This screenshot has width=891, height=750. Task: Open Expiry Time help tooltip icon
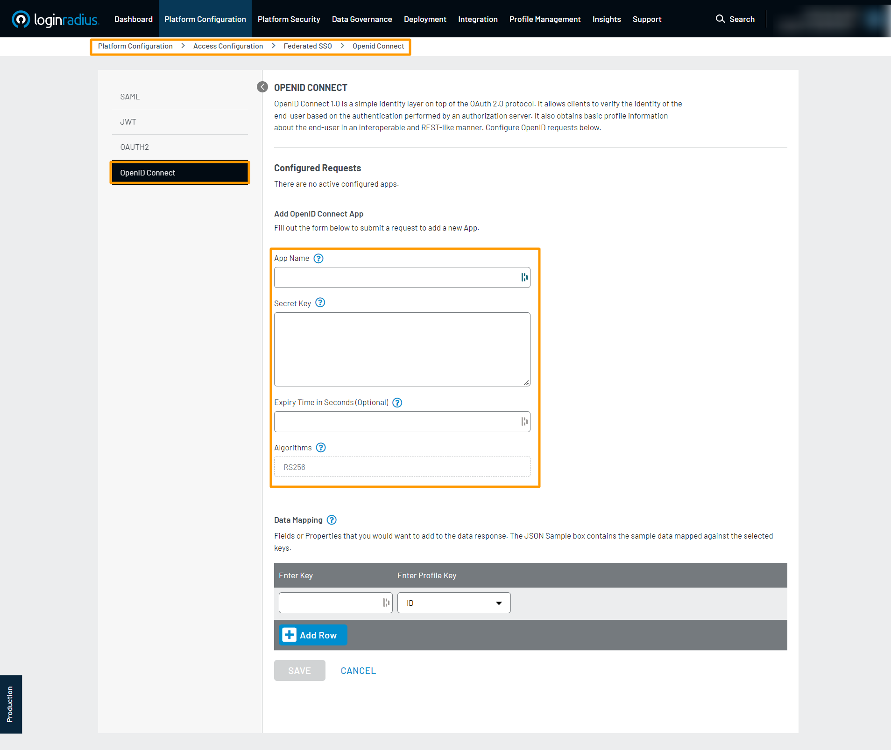pyautogui.click(x=397, y=403)
